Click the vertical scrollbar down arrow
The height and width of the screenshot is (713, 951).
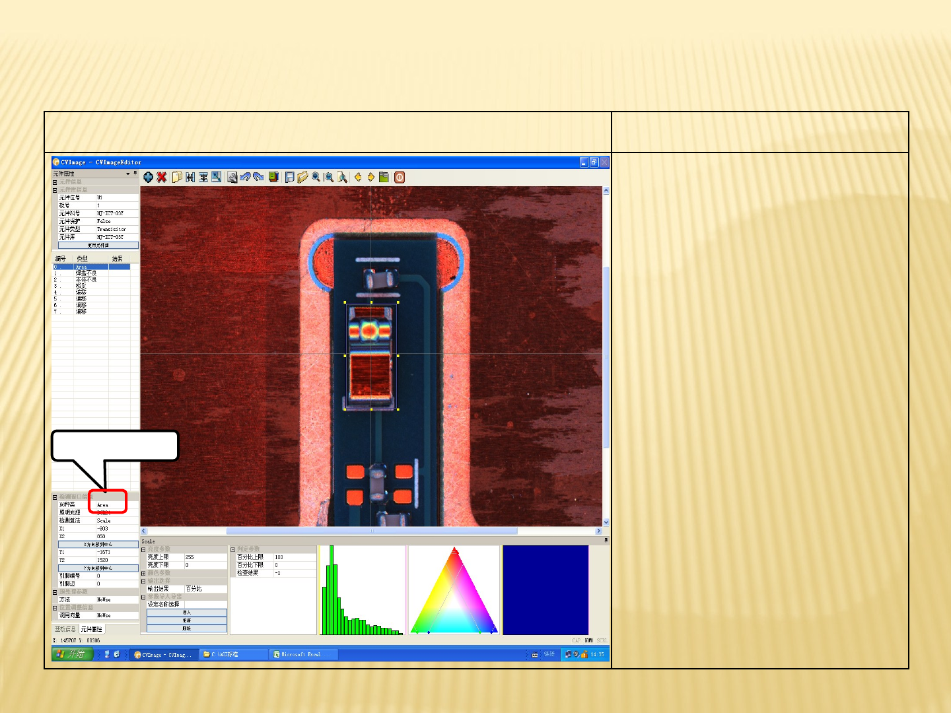606,522
